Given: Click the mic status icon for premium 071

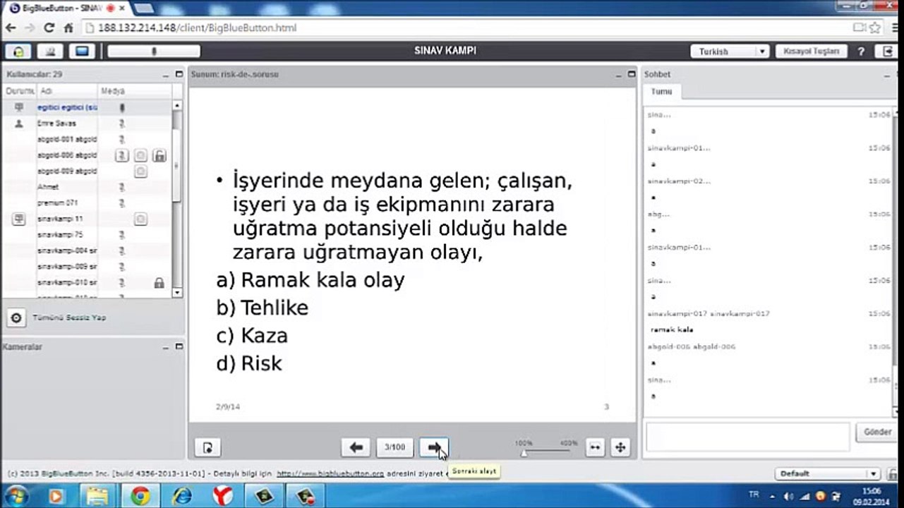Looking at the screenshot, I should (122, 203).
